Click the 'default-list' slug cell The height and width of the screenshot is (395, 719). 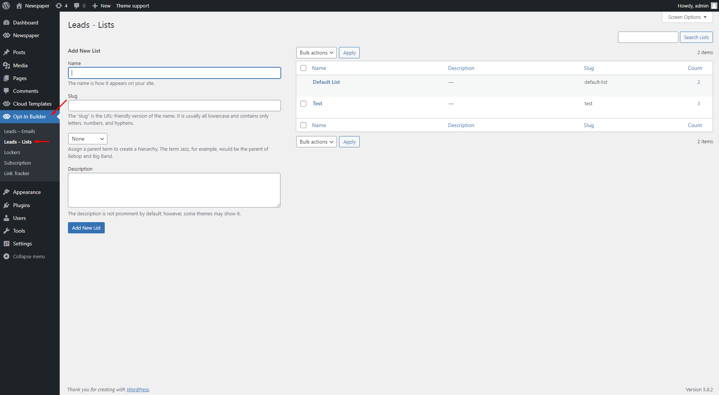tap(596, 82)
